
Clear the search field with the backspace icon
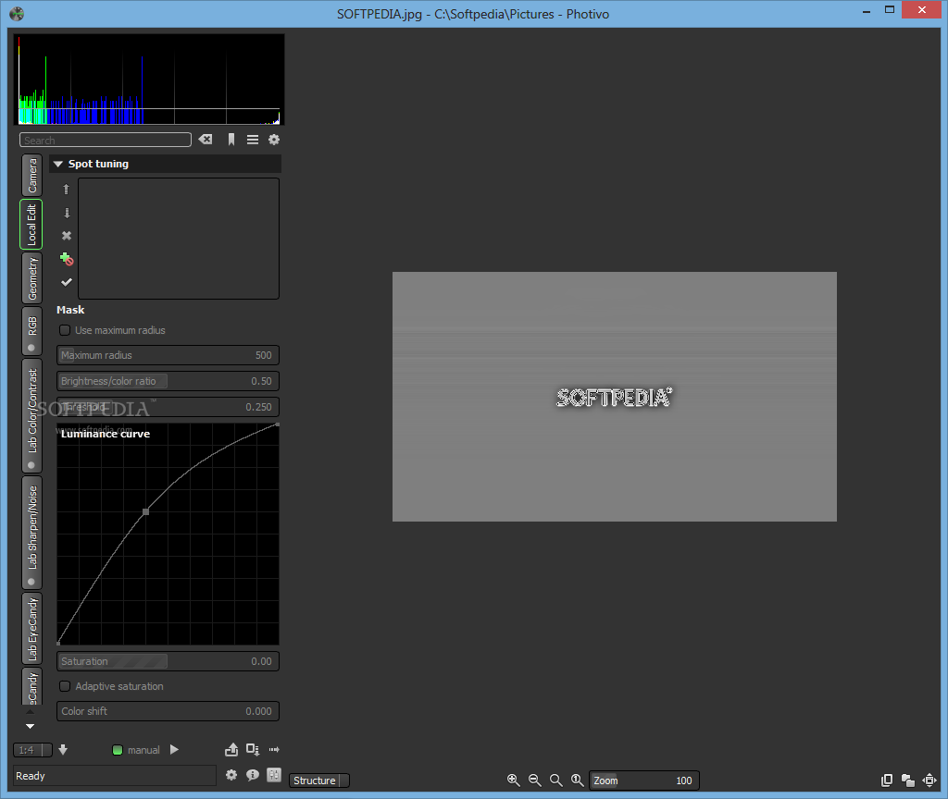(x=206, y=140)
